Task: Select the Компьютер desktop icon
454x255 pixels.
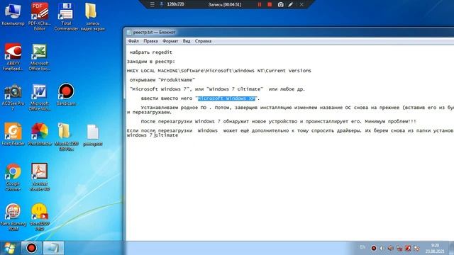Action: click(x=13, y=14)
